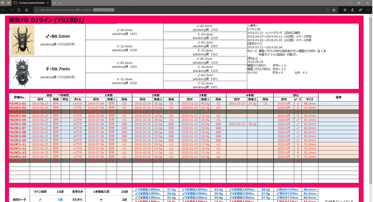Image resolution: width=373 pixels, height=202 pixels.
Task: Open the settings and more menu
Action: (368, 10)
